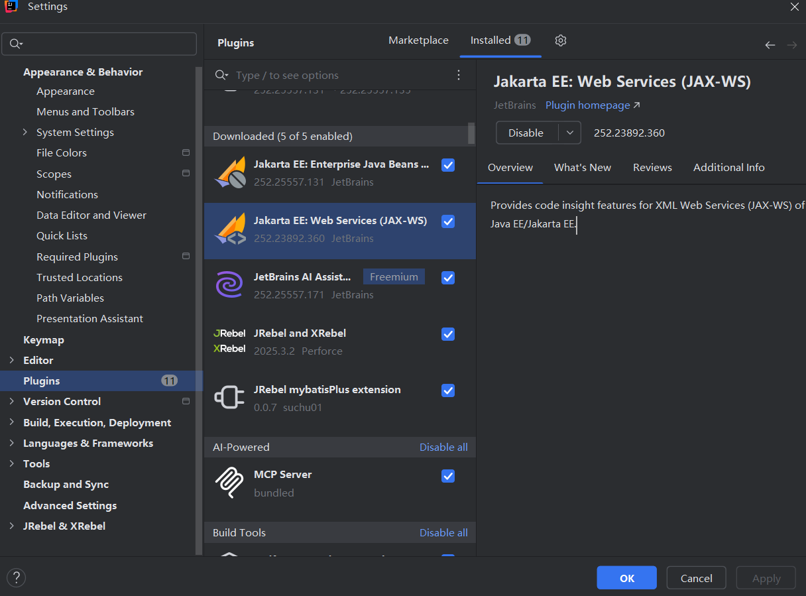806x596 pixels.
Task: Toggle the MCP Server plugin checkbox
Action: point(448,475)
